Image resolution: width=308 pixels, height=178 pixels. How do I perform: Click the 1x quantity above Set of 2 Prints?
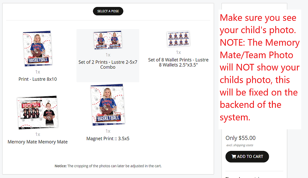coord(108,55)
